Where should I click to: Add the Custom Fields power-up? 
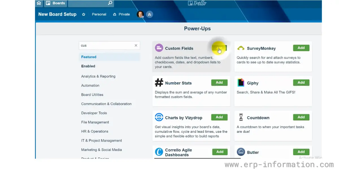tap(219, 48)
